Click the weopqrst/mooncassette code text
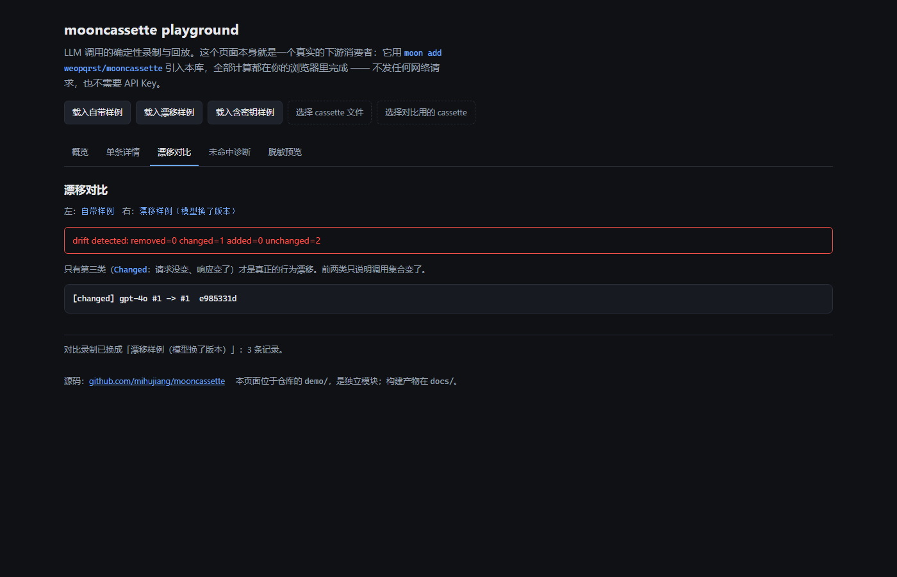The image size is (897, 577). coord(113,68)
